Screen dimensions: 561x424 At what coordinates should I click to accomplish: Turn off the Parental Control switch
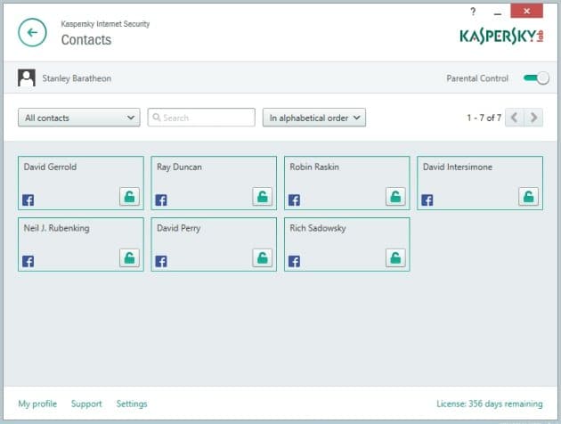[536, 78]
